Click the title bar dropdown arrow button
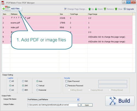The image size is (137, 111). (x=124, y=2)
